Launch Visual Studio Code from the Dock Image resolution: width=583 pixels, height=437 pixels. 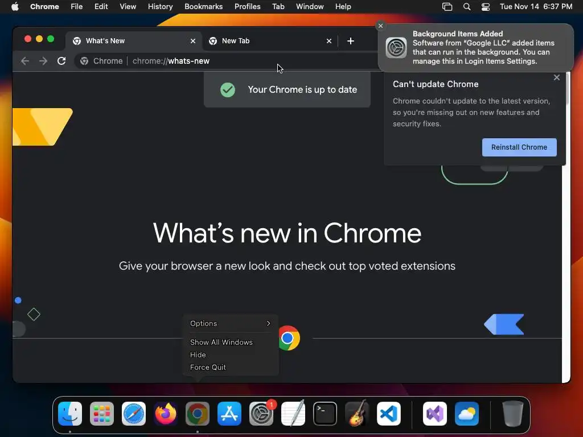[389, 414]
